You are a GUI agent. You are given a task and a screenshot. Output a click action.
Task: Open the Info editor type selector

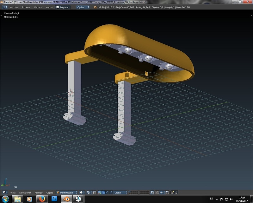(x=5, y=7)
